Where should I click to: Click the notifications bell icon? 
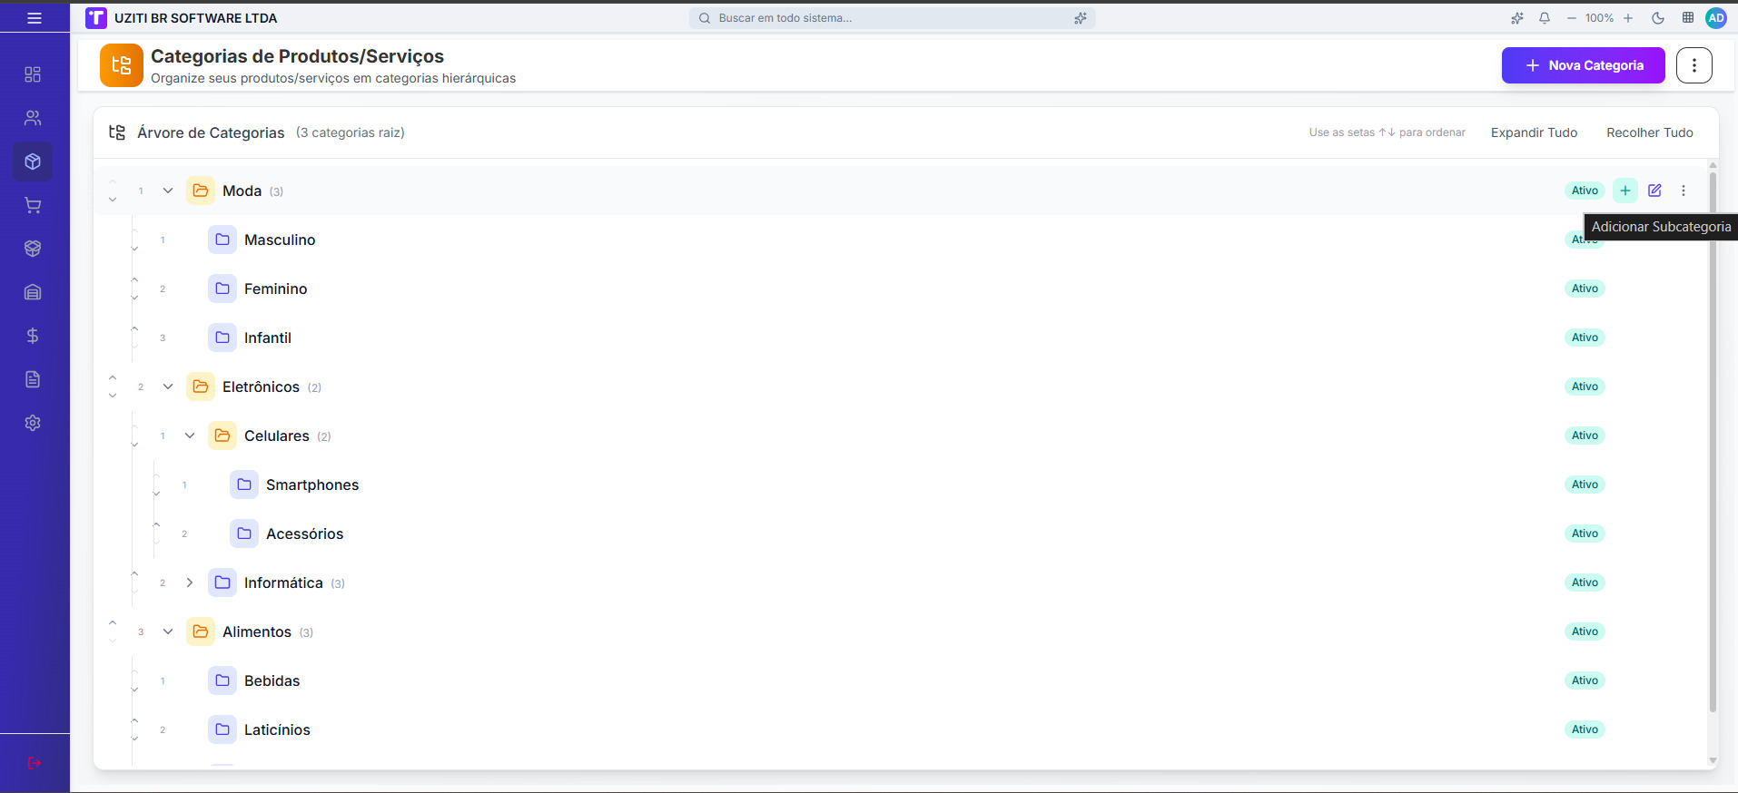coord(1545,18)
